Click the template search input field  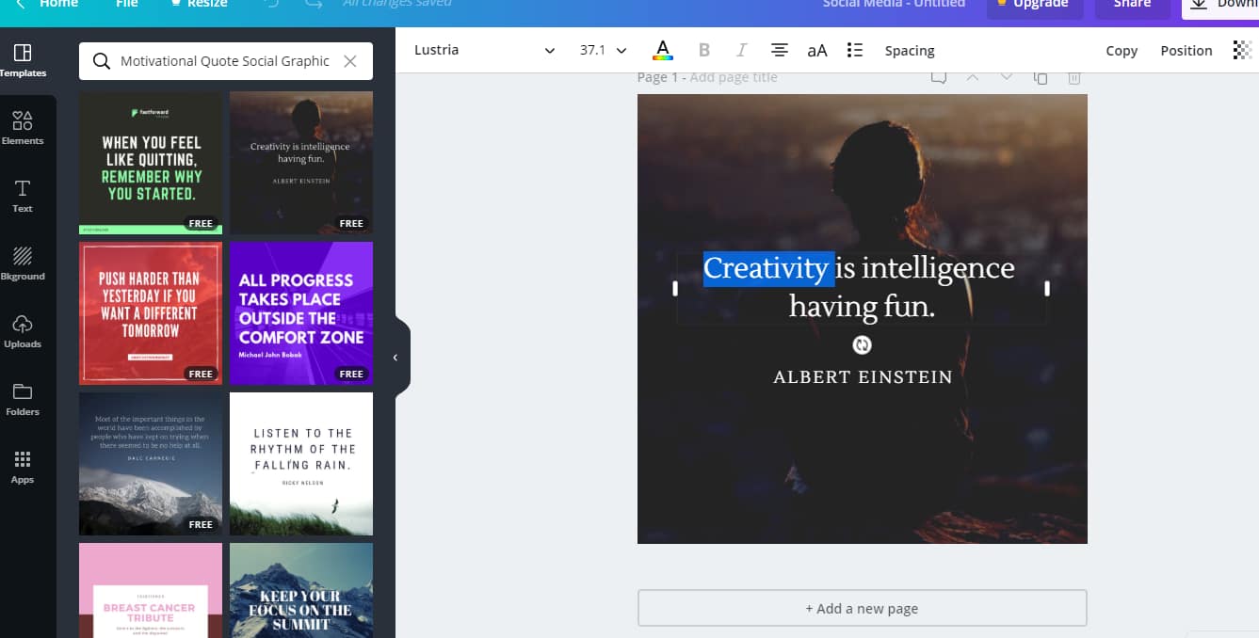pos(226,61)
